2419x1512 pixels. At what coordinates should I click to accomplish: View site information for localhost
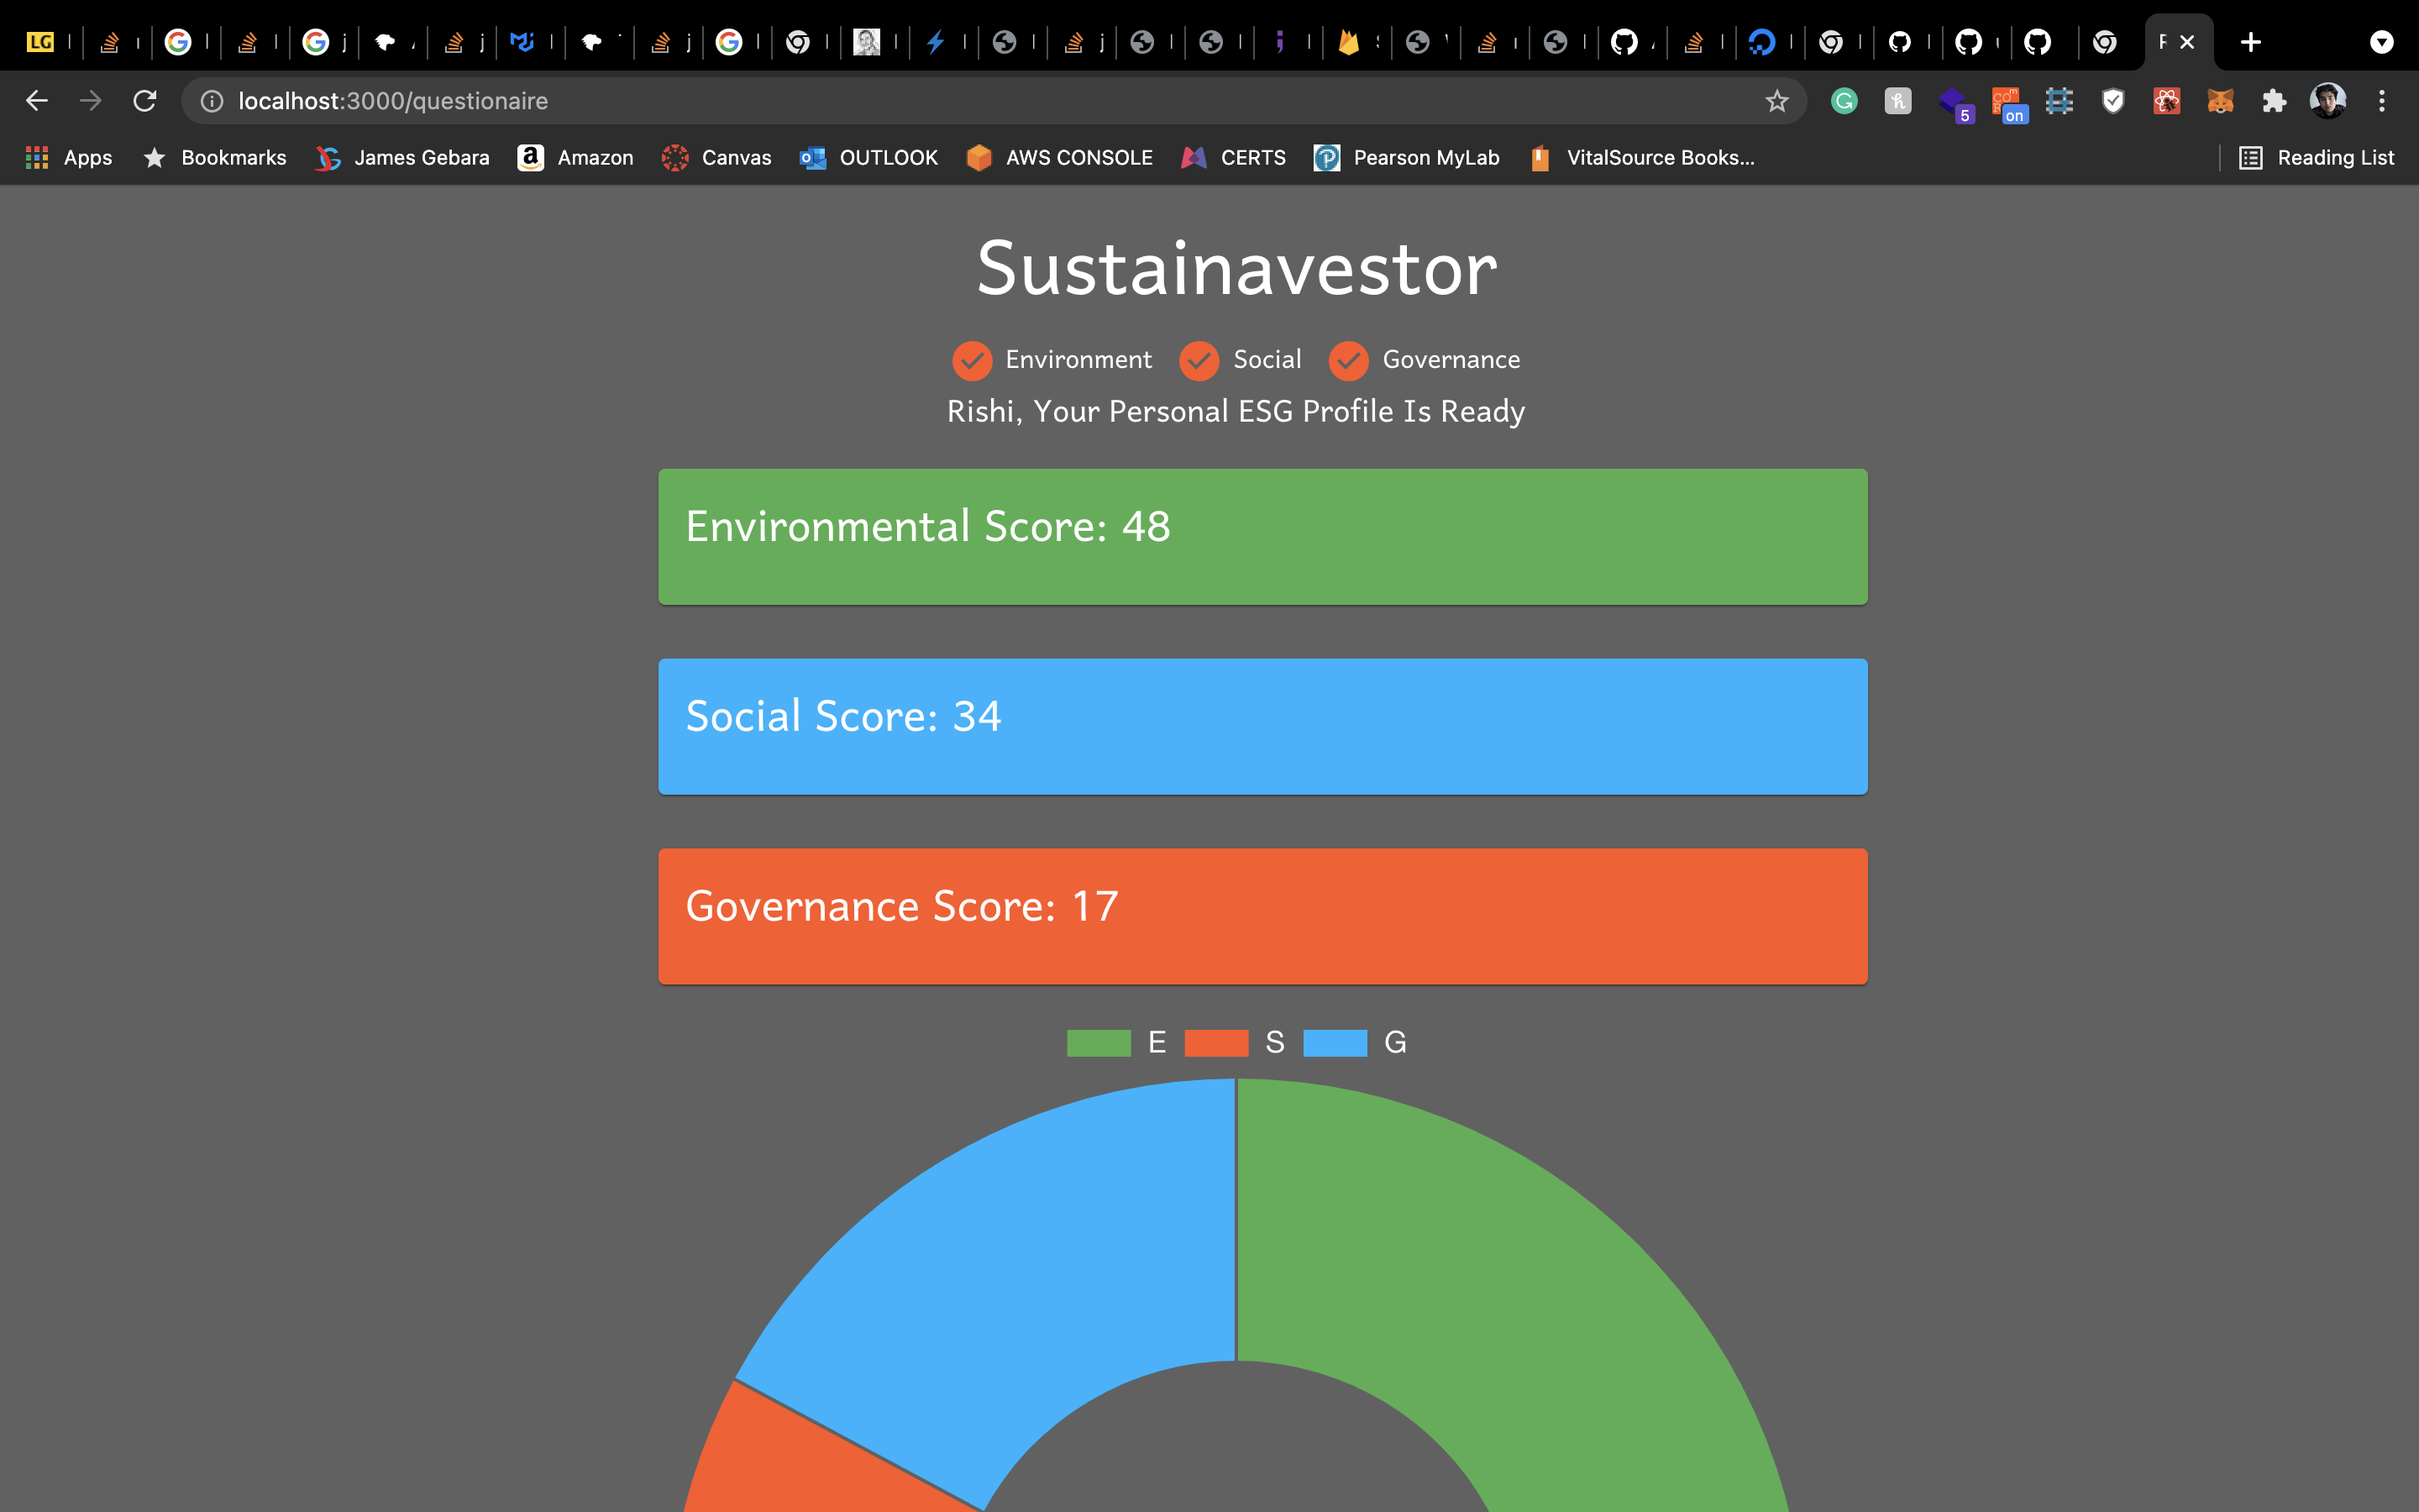click(212, 101)
